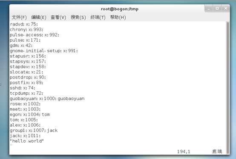Click the line stapusr: x: 156:
The image size is (236, 159).
click(28, 56)
